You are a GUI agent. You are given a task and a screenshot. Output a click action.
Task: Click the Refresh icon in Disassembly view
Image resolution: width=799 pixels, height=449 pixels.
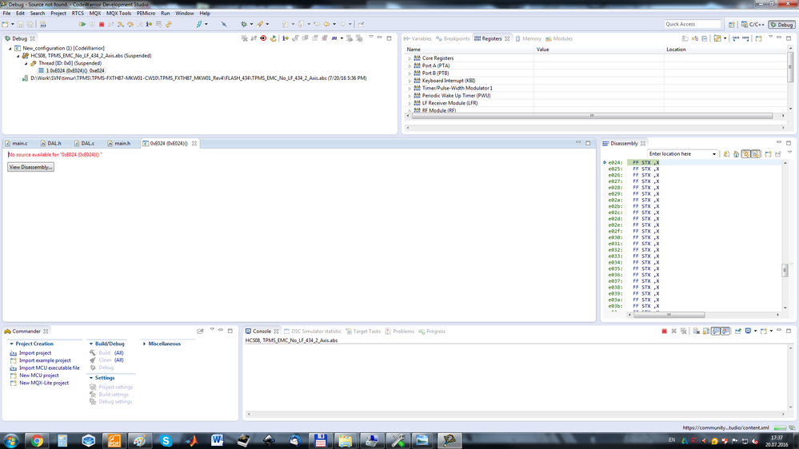[x=726, y=153]
